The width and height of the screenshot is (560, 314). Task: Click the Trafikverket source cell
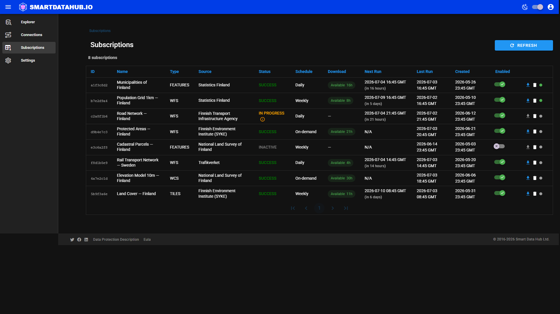point(209,163)
